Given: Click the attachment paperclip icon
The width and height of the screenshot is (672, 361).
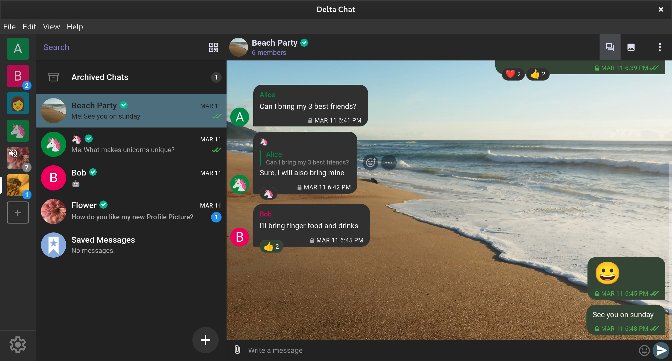Looking at the screenshot, I should tap(237, 350).
